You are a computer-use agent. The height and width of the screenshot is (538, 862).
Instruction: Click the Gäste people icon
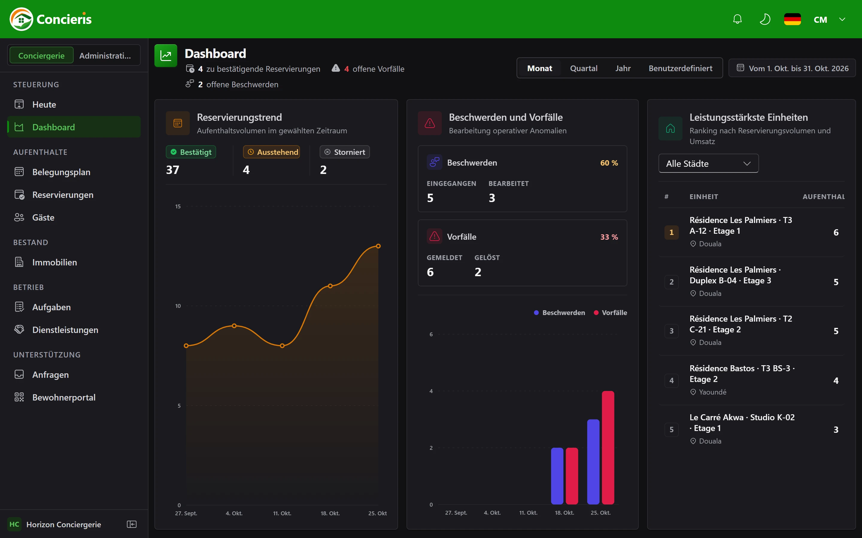tap(19, 217)
